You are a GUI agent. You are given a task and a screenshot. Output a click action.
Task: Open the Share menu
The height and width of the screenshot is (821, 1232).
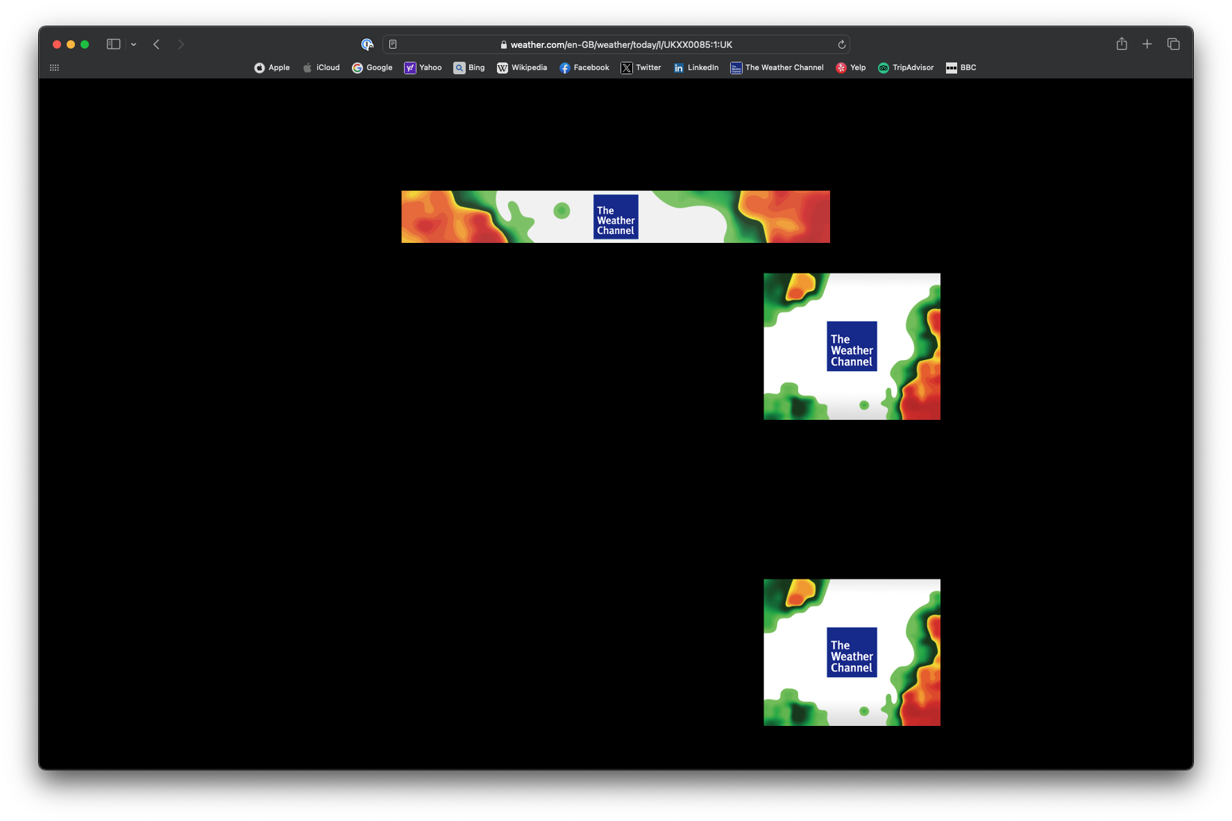[1122, 44]
